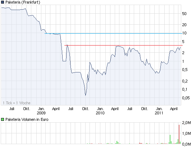
Task: Click the y-axis label '50'
Action: coord(184,14)
